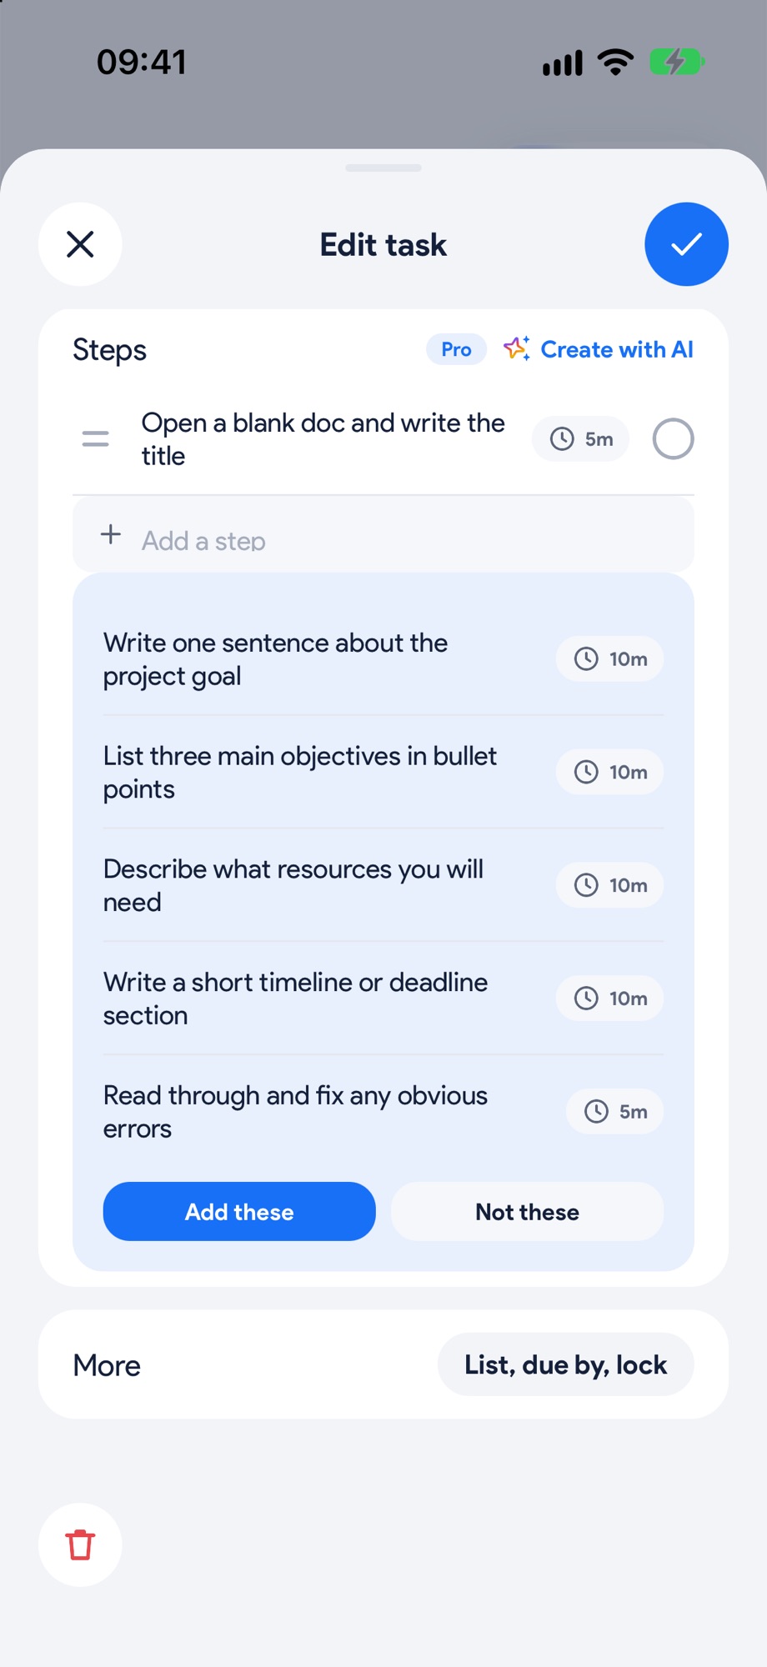Tap the Pro badge
Viewport: 767px width, 1667px height.
(456, 349)
